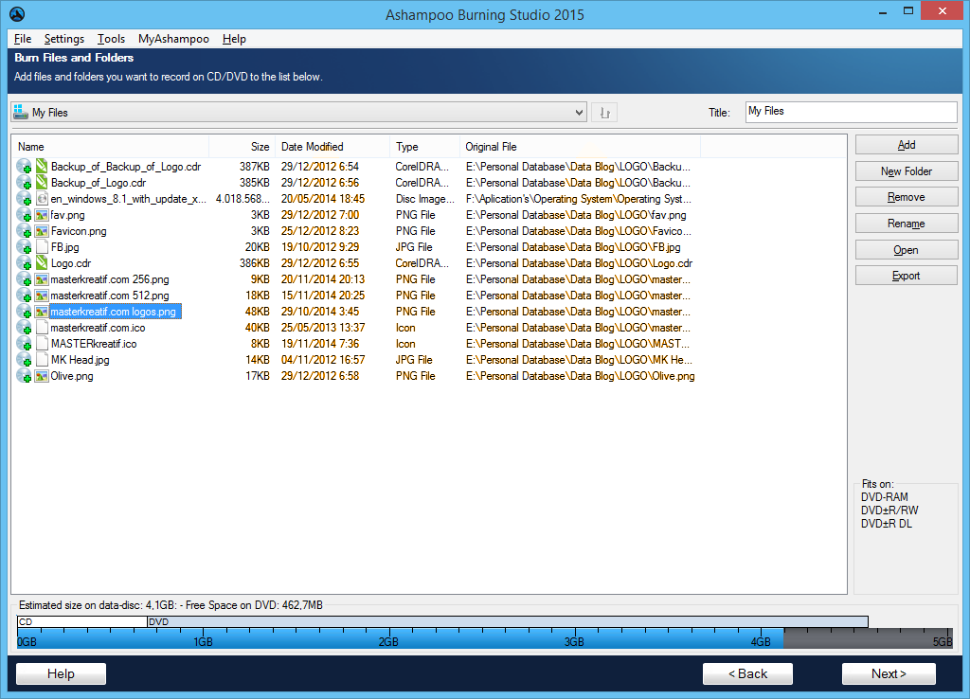The width and height of the screenshot is (970, 699).
Task: Sort by the Size column header
Action: pyautogui.click(x=242, y=147)
